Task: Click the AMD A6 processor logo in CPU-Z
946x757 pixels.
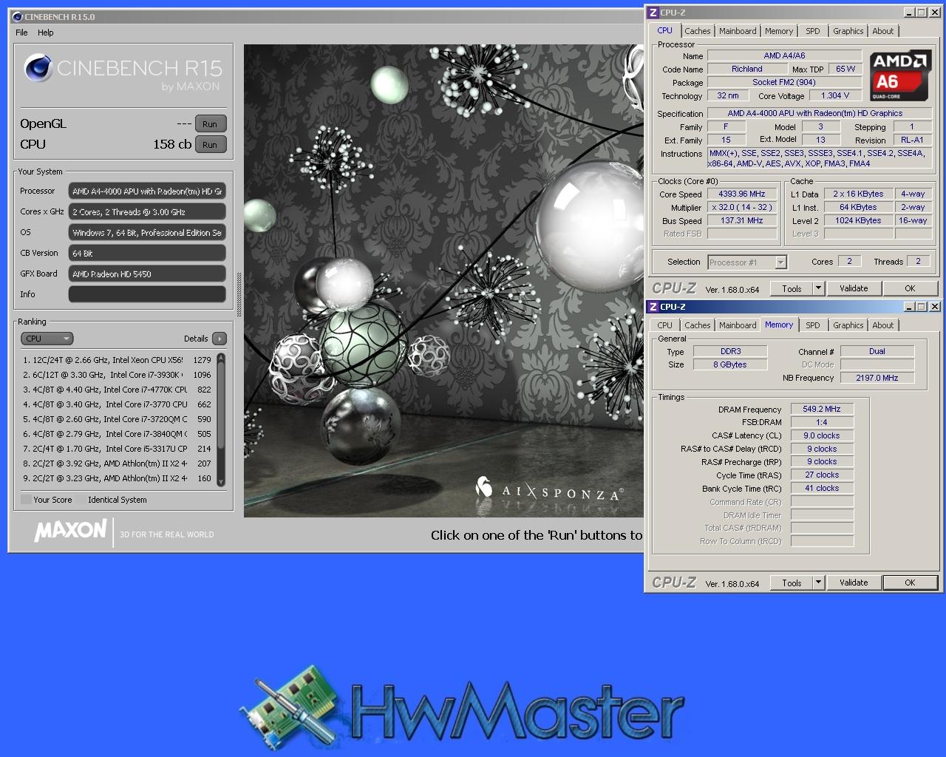Action: click(899, 75)
